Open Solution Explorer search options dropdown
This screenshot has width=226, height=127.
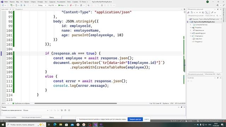[x=220, y=16]
